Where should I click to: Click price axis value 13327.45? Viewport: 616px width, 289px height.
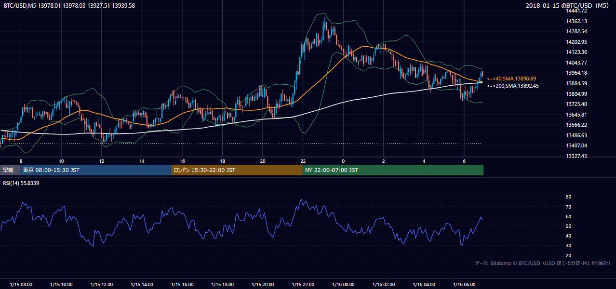pyautogui.click(x=576, y=156)
